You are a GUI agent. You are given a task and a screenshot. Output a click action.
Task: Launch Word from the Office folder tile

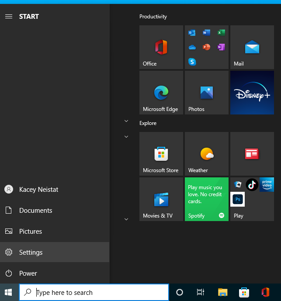(206, 33)
